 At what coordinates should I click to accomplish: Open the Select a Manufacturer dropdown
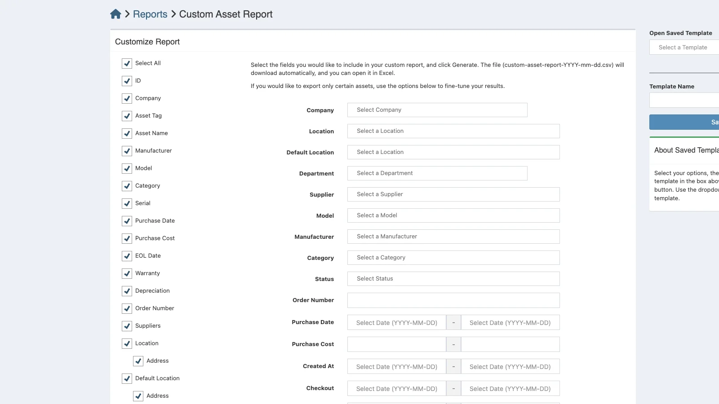point(453,237)
